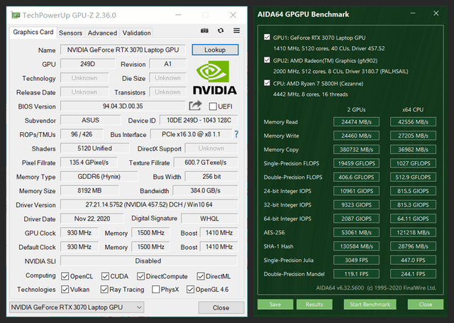Click the Bandwidth 384.0 GB/s field
454x323 pixels.
click(x=205, y=191)
